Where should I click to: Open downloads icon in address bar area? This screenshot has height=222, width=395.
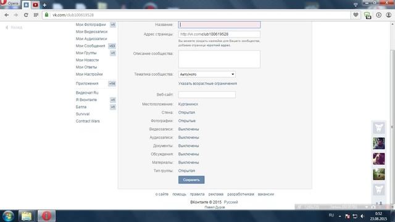[x=378, y=15]
